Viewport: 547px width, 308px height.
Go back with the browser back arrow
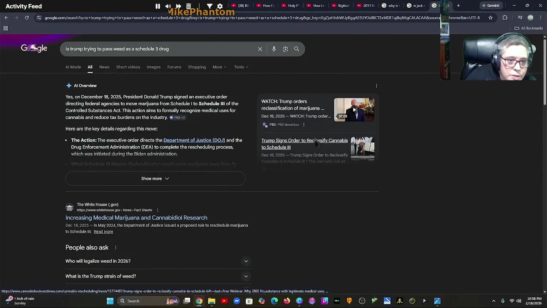[x=6, y=18]
